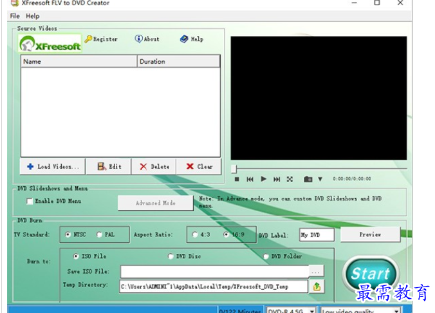435x313 pixels.
Task: Open Register with the key icon
Action: tap(101, 39)
